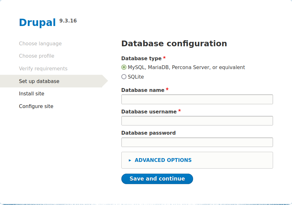Click the Save and continue button
The width and height of the screenshot is (292, 205).
157,179
